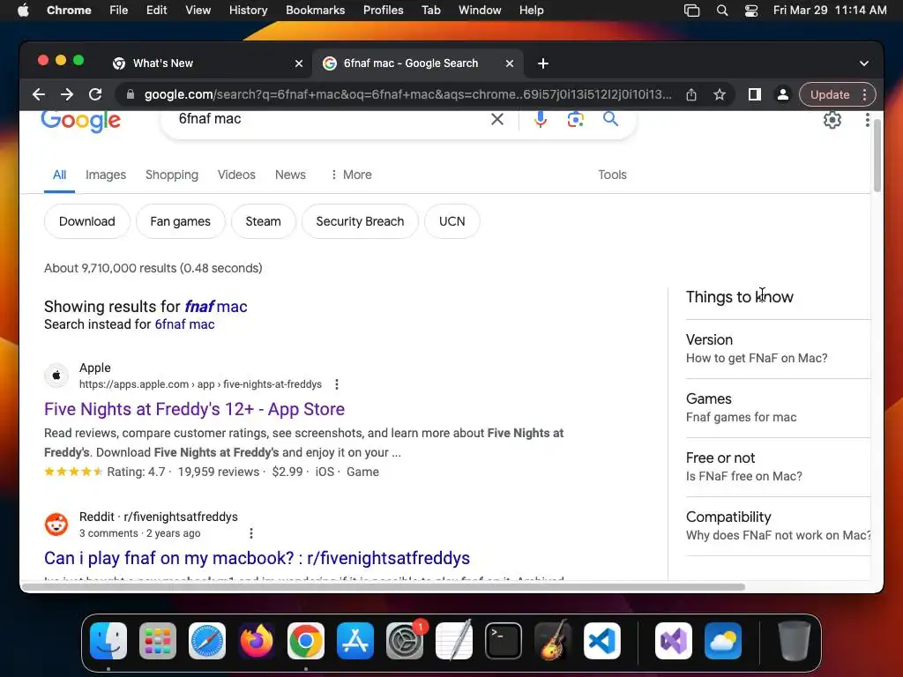This screenshot has width=903, height=677.
Task: Open Firefox from the Dock
Action: (257, 641)
